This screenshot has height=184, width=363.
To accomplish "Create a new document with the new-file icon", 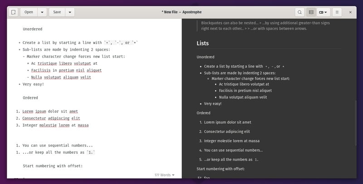I will click(x=14, y=12).
